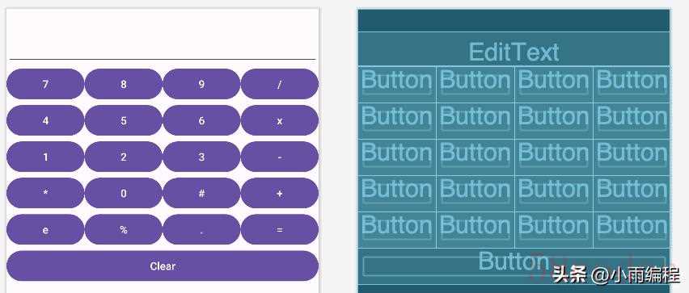Tap the 4 digit key
The width and height of the screenshot is (689, 293).
pyautogui.click(x=45, y=120)
